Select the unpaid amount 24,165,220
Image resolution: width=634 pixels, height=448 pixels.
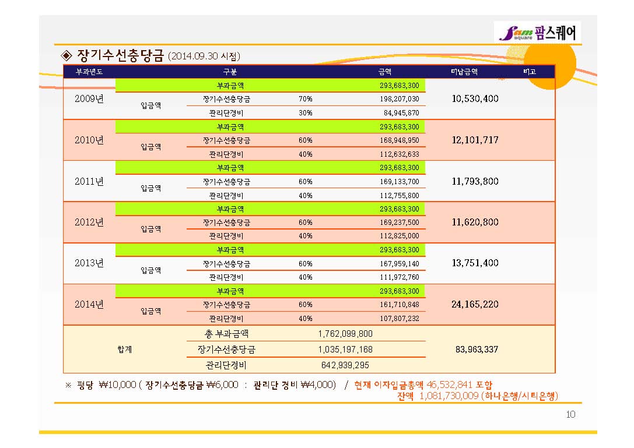tap(475, 304)
